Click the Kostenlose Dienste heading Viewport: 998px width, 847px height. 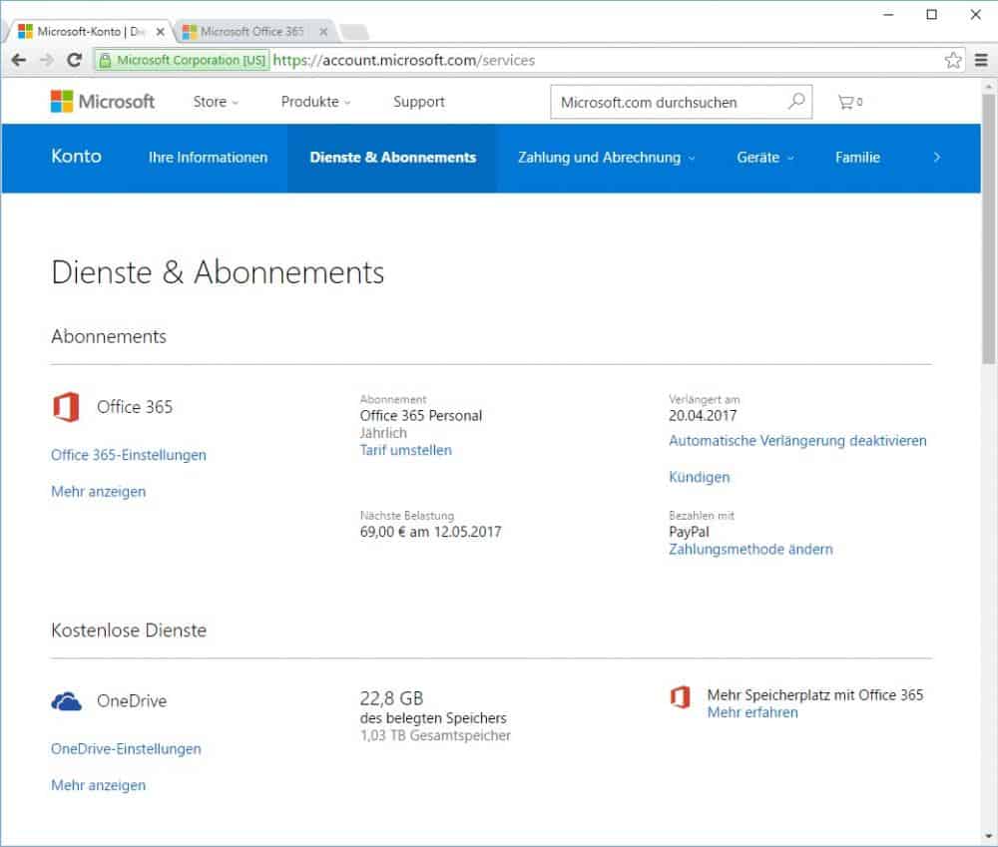(x=129, y=630)
